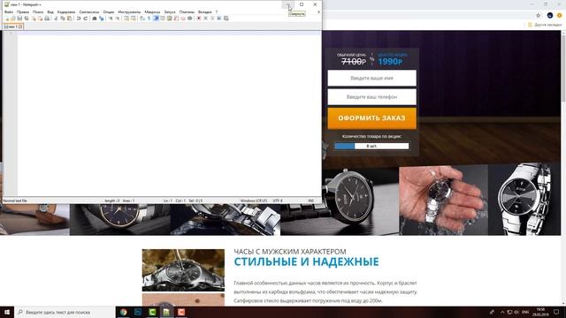Paste with the clipboard toolbar icon
This screenshot has width=566, height=318.
click(69, 19)
